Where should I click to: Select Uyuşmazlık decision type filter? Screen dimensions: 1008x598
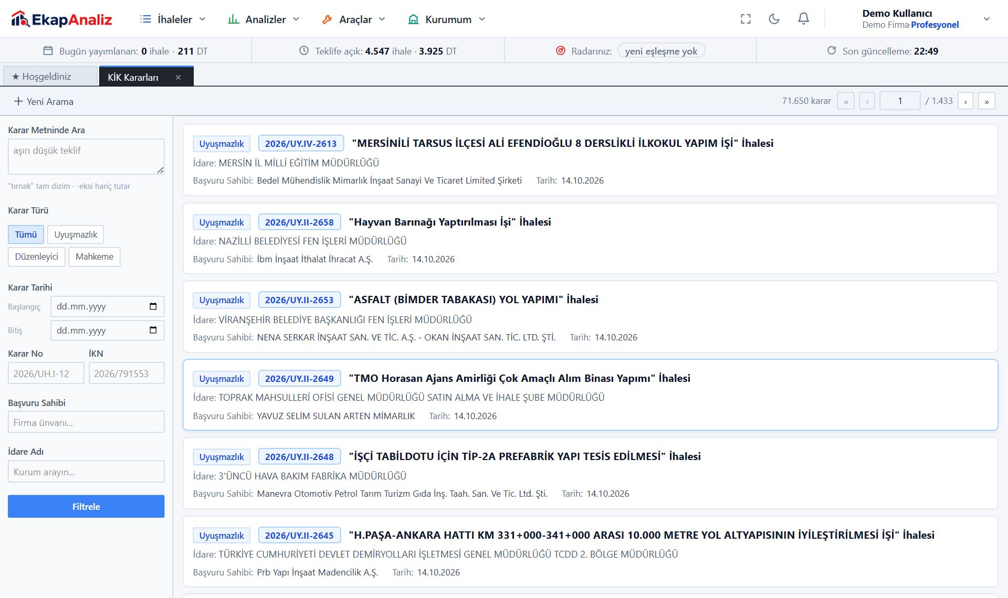point(76,234)
